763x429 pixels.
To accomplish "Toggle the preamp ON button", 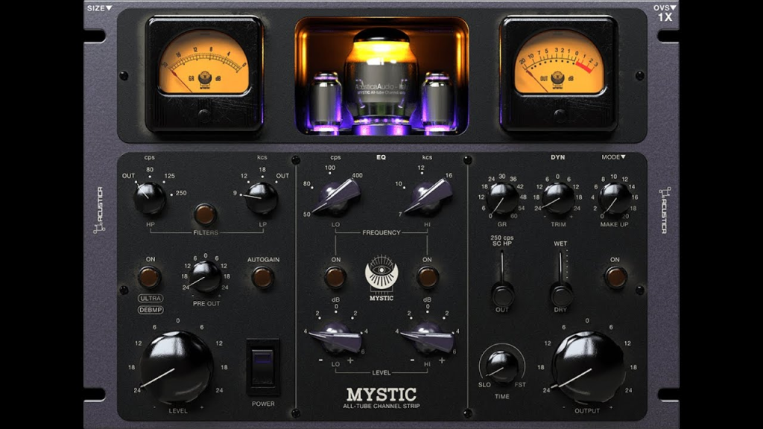I will point(149,277).
